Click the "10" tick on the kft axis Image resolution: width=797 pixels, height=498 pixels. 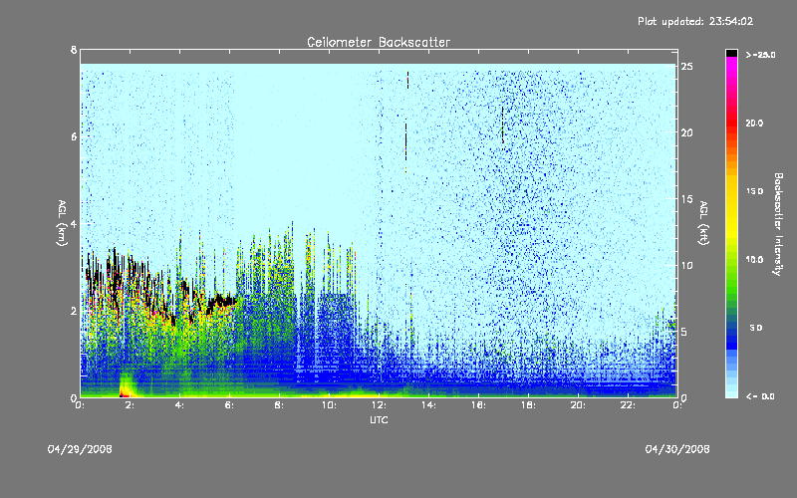click(x=686, y=266)
